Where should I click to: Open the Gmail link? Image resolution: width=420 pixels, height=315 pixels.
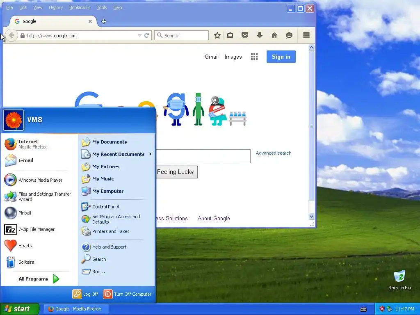click(x=212, y=57)
